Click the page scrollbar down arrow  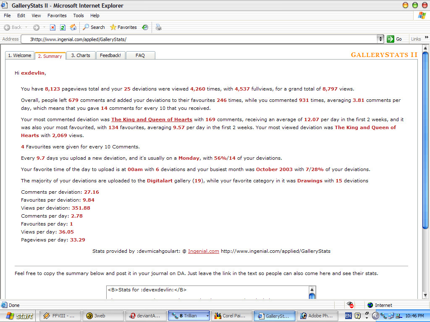coord(425,295)
